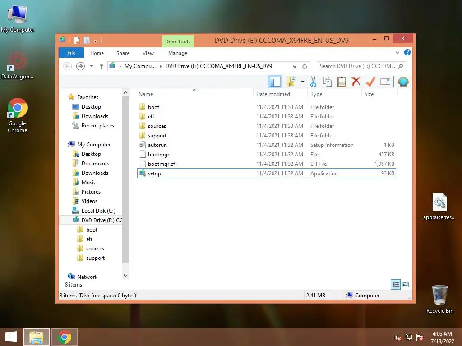Open Classic Shell settings shell icon
Image resolution: width=462 pixels, height=346 pixels.
click(403, 82)
